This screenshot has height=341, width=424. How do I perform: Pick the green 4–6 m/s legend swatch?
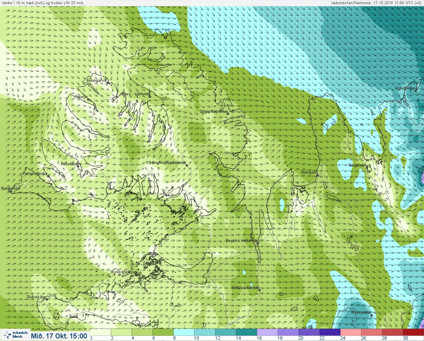tap(142, 332)
